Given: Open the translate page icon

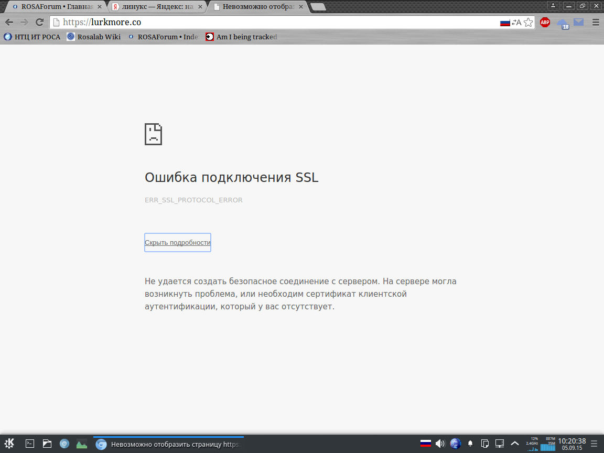Looking at the screenshot, I should click(x=516, y=23).
